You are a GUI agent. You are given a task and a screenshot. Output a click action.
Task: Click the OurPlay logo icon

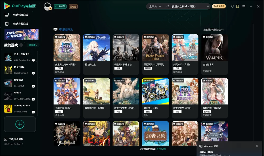7,6
